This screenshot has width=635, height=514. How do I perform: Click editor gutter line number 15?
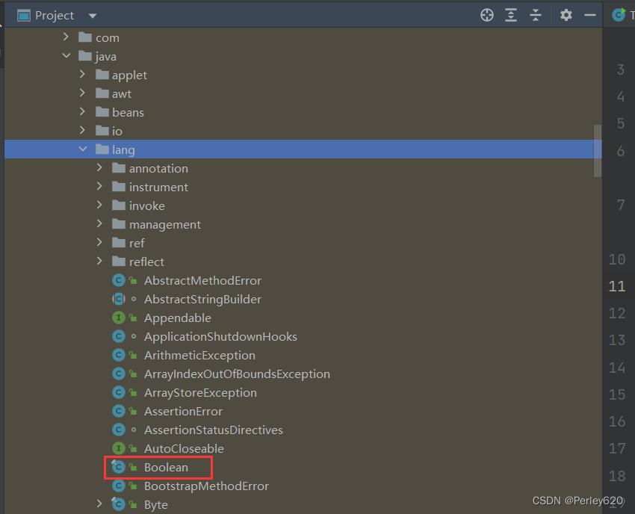click(617, 394)
